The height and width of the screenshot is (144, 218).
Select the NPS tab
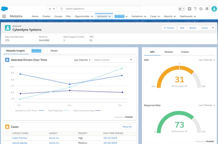pos(152,52)
